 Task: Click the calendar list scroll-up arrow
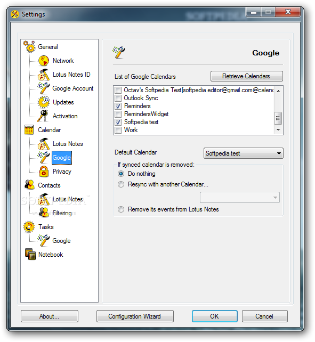278,91
